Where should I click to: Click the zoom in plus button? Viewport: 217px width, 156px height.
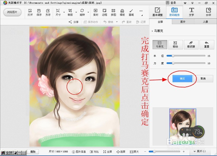pos(184,152)
